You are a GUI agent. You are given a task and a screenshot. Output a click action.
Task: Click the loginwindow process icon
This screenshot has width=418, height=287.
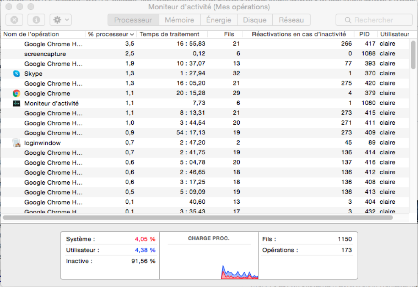[17, 143]
